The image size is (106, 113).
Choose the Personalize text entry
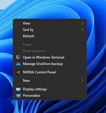[x=32, y=96]
